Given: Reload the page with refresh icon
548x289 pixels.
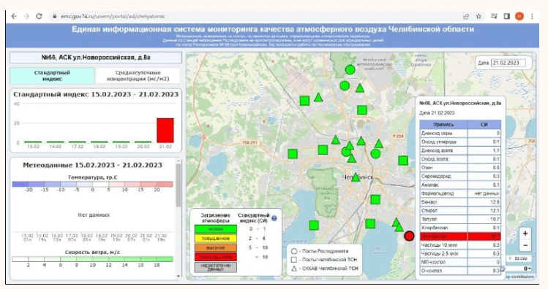Looking at the screenshot, I should point(40,16).
